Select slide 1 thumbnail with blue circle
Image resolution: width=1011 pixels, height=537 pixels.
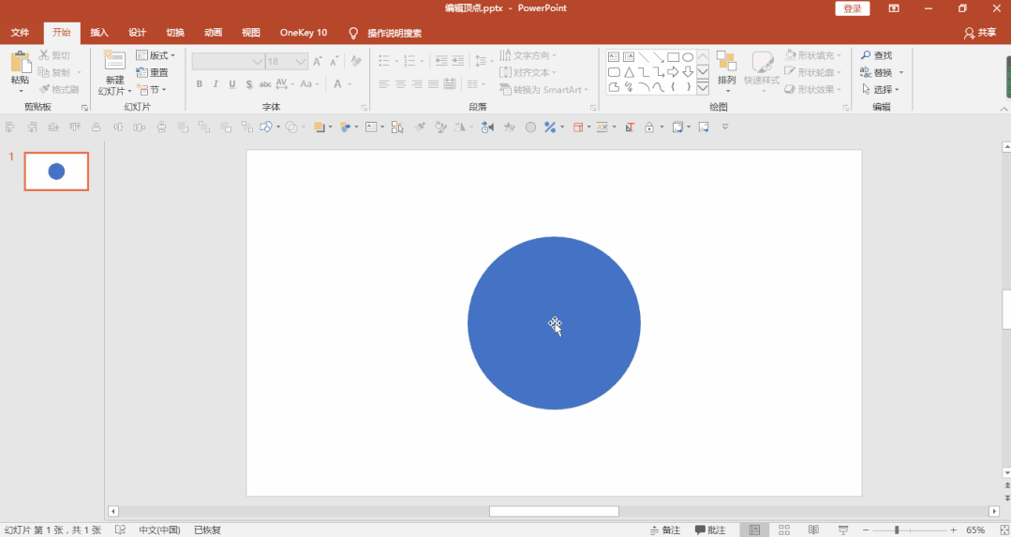(57, 172)
